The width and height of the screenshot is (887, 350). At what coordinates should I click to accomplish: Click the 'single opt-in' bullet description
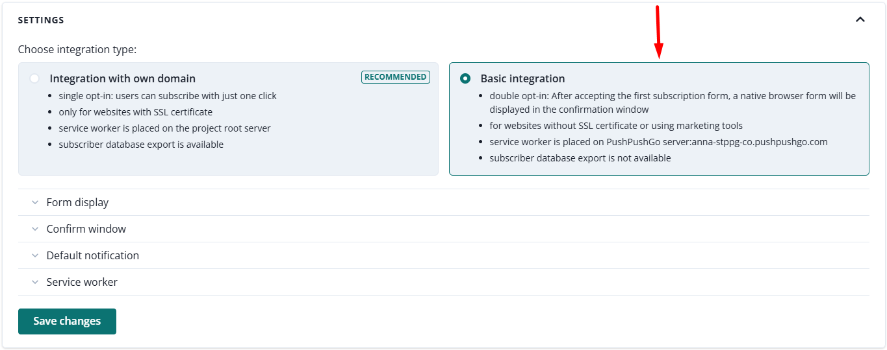(168, 96)
